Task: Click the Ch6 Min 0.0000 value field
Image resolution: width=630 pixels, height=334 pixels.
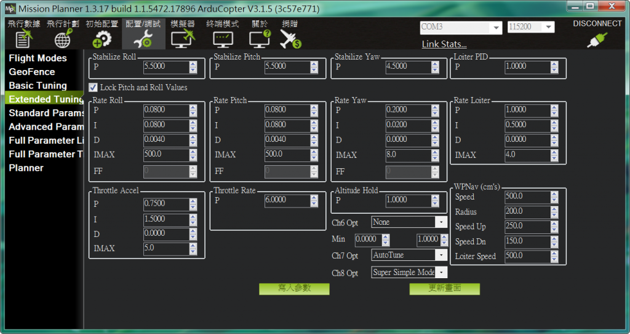Action: [369, 240]
